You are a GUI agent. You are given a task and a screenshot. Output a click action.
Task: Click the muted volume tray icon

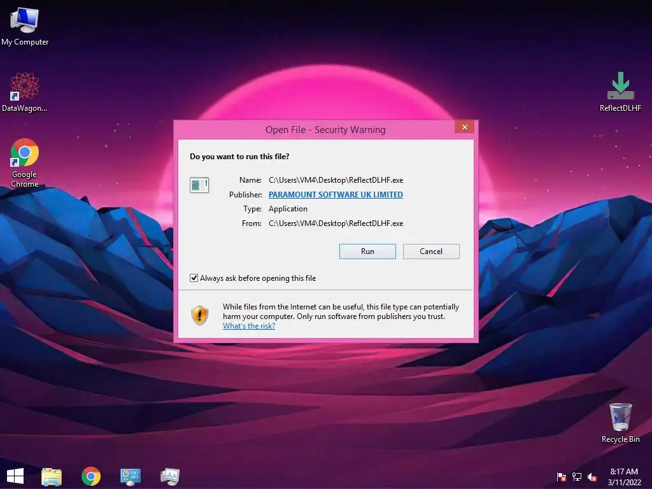[592, 477]
